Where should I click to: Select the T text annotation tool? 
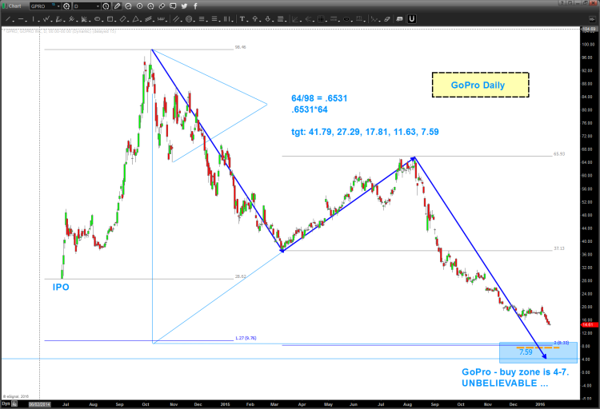point(242,18)
